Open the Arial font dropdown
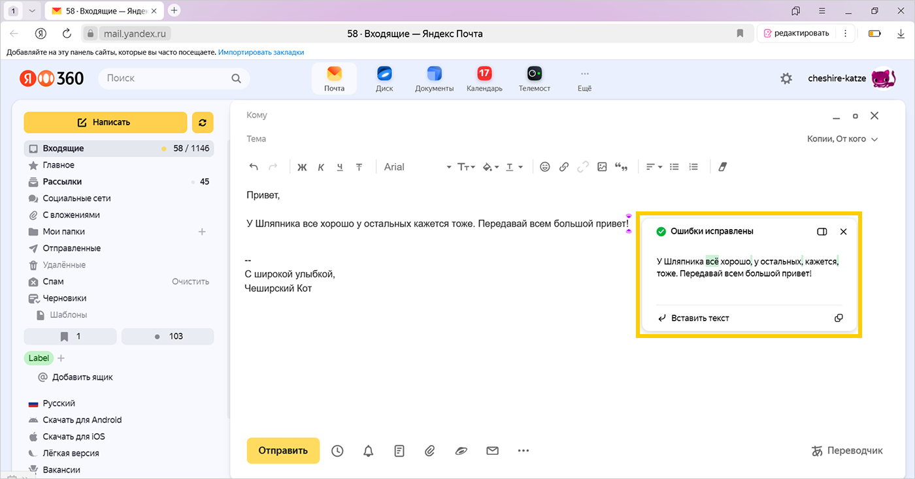 [x=417, y=167]
